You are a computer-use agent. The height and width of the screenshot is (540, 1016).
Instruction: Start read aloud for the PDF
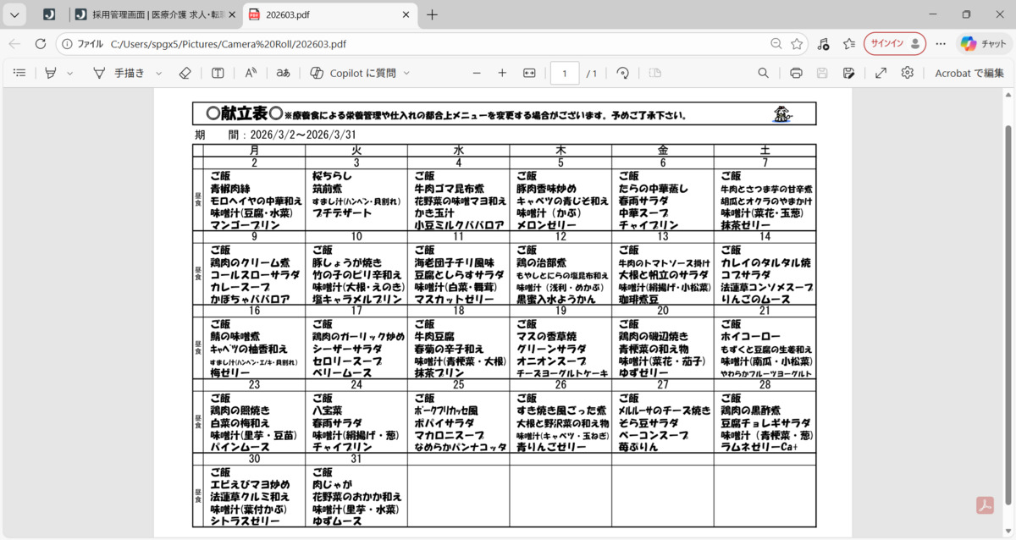[x=251, y=74]
